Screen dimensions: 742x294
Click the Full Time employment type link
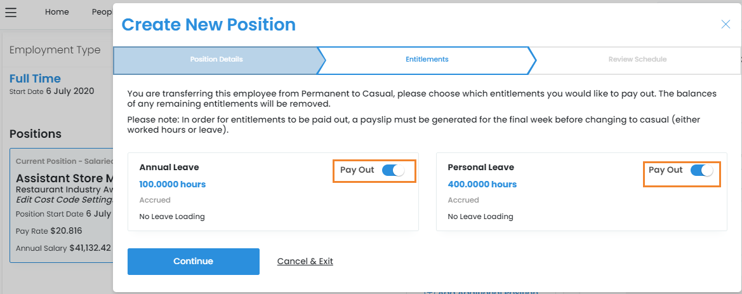tap(35, 79)
